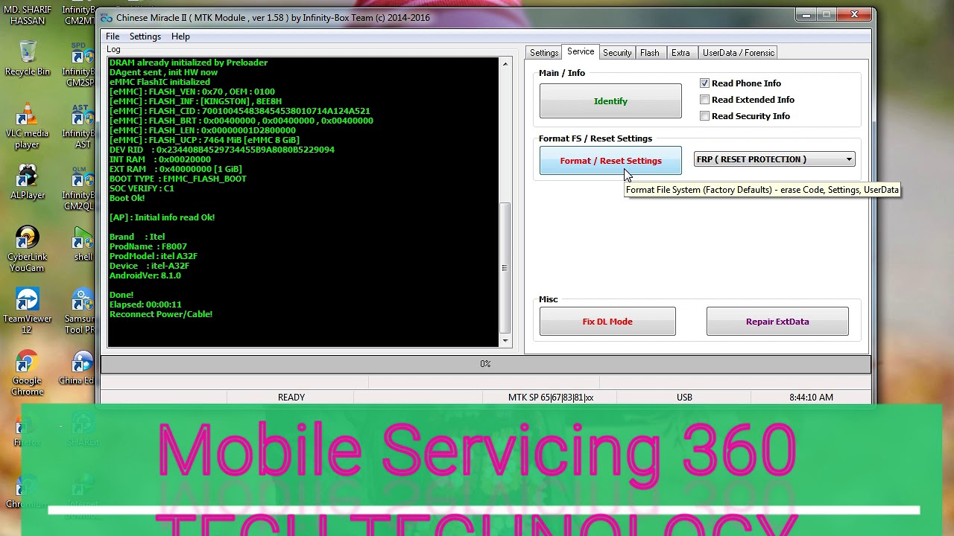Click the 'AndroidVer: 8.1.0' log line
Image resolution: width=954 pixels, height=536 pixels.
(145, 275)
